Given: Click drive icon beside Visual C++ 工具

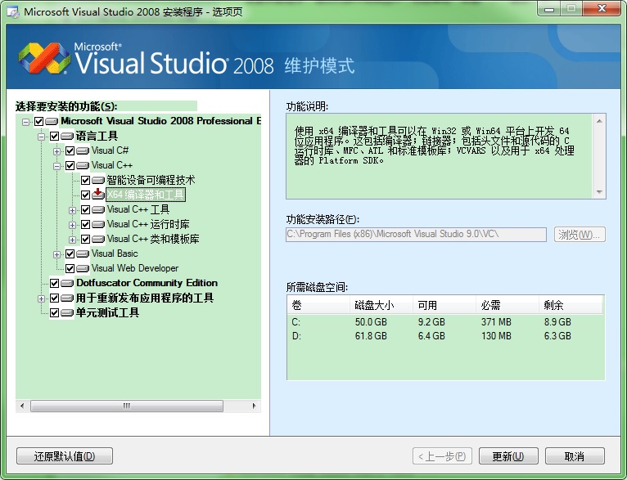Looking at the screenshot, I should click(98, 209).
